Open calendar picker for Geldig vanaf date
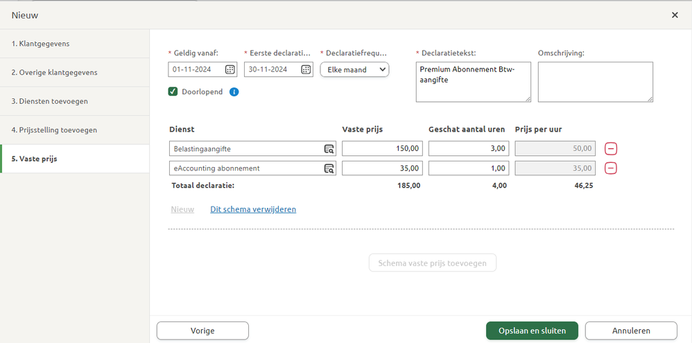The height and width of the screenshot is (343, 692). [230, 69]
